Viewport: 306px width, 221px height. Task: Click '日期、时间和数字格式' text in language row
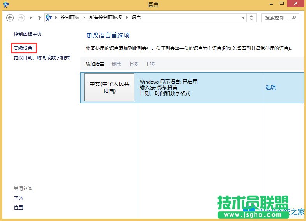165,93
